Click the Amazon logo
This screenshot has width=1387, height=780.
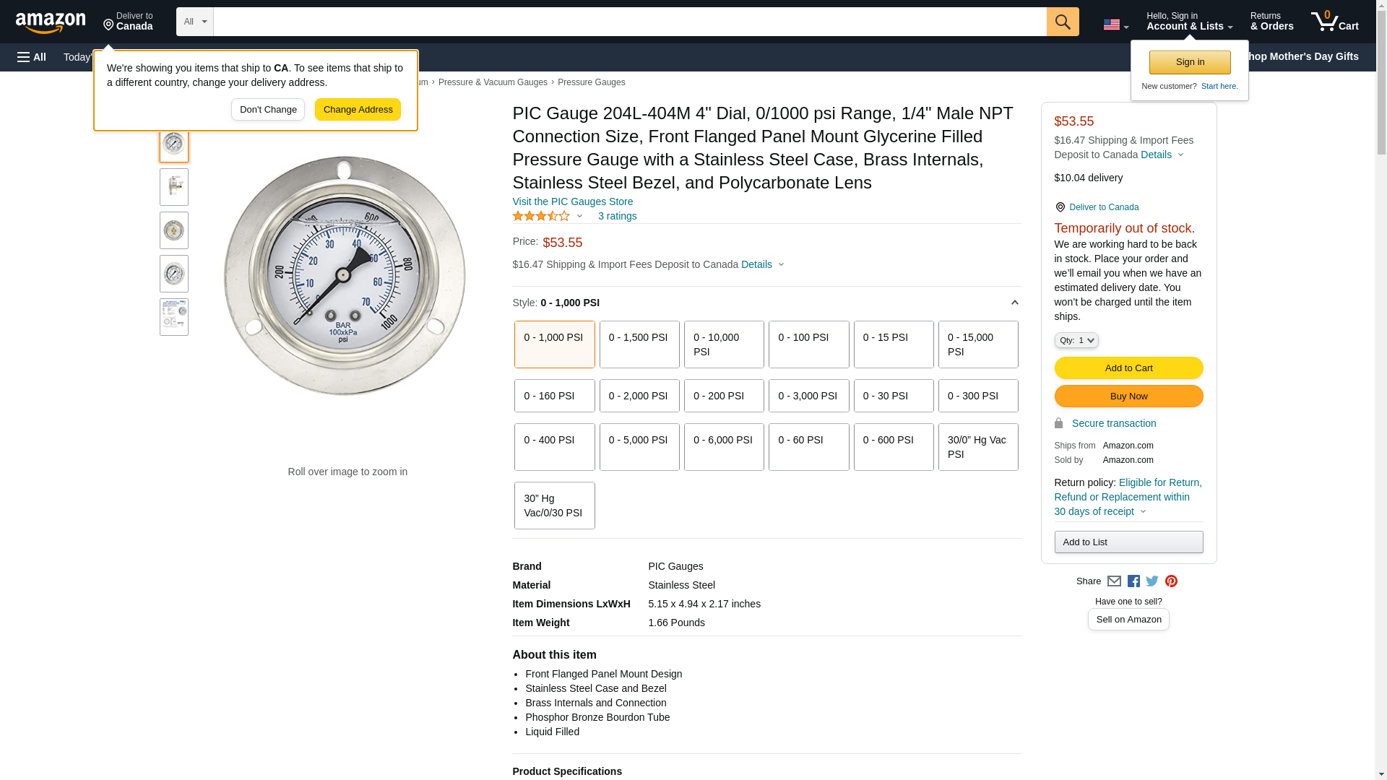tap(51, 22)
